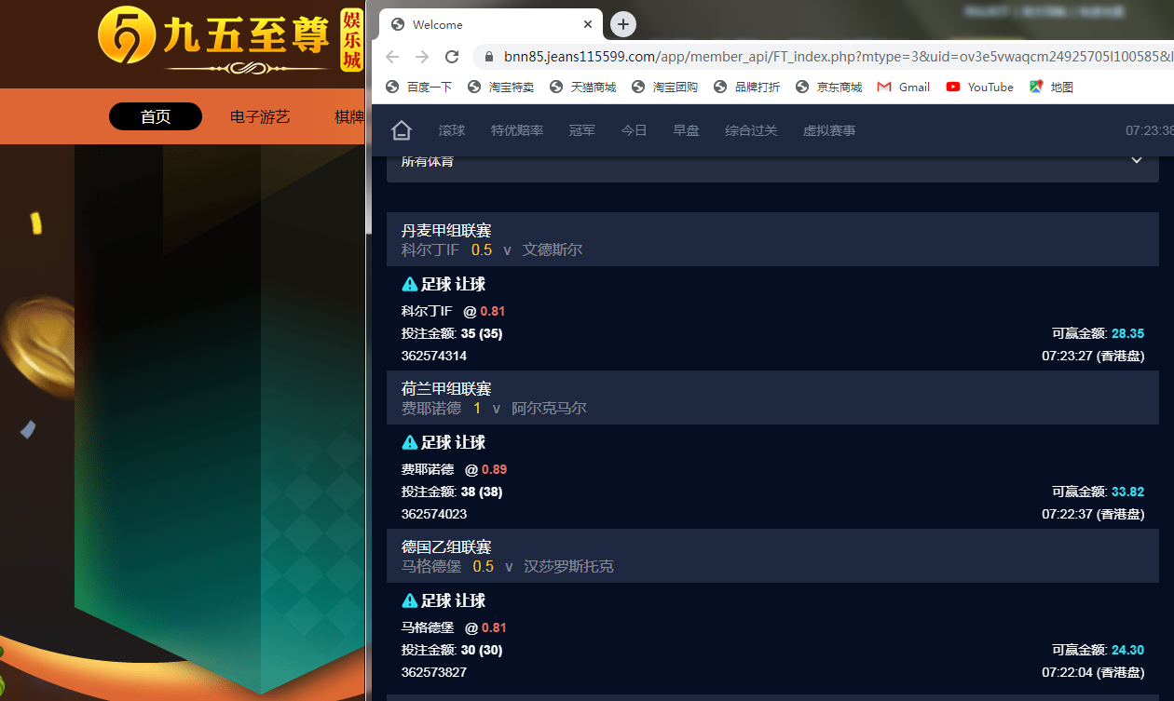Click timestamp 07:22:04 (香港盘)

tap(1093, 672)
